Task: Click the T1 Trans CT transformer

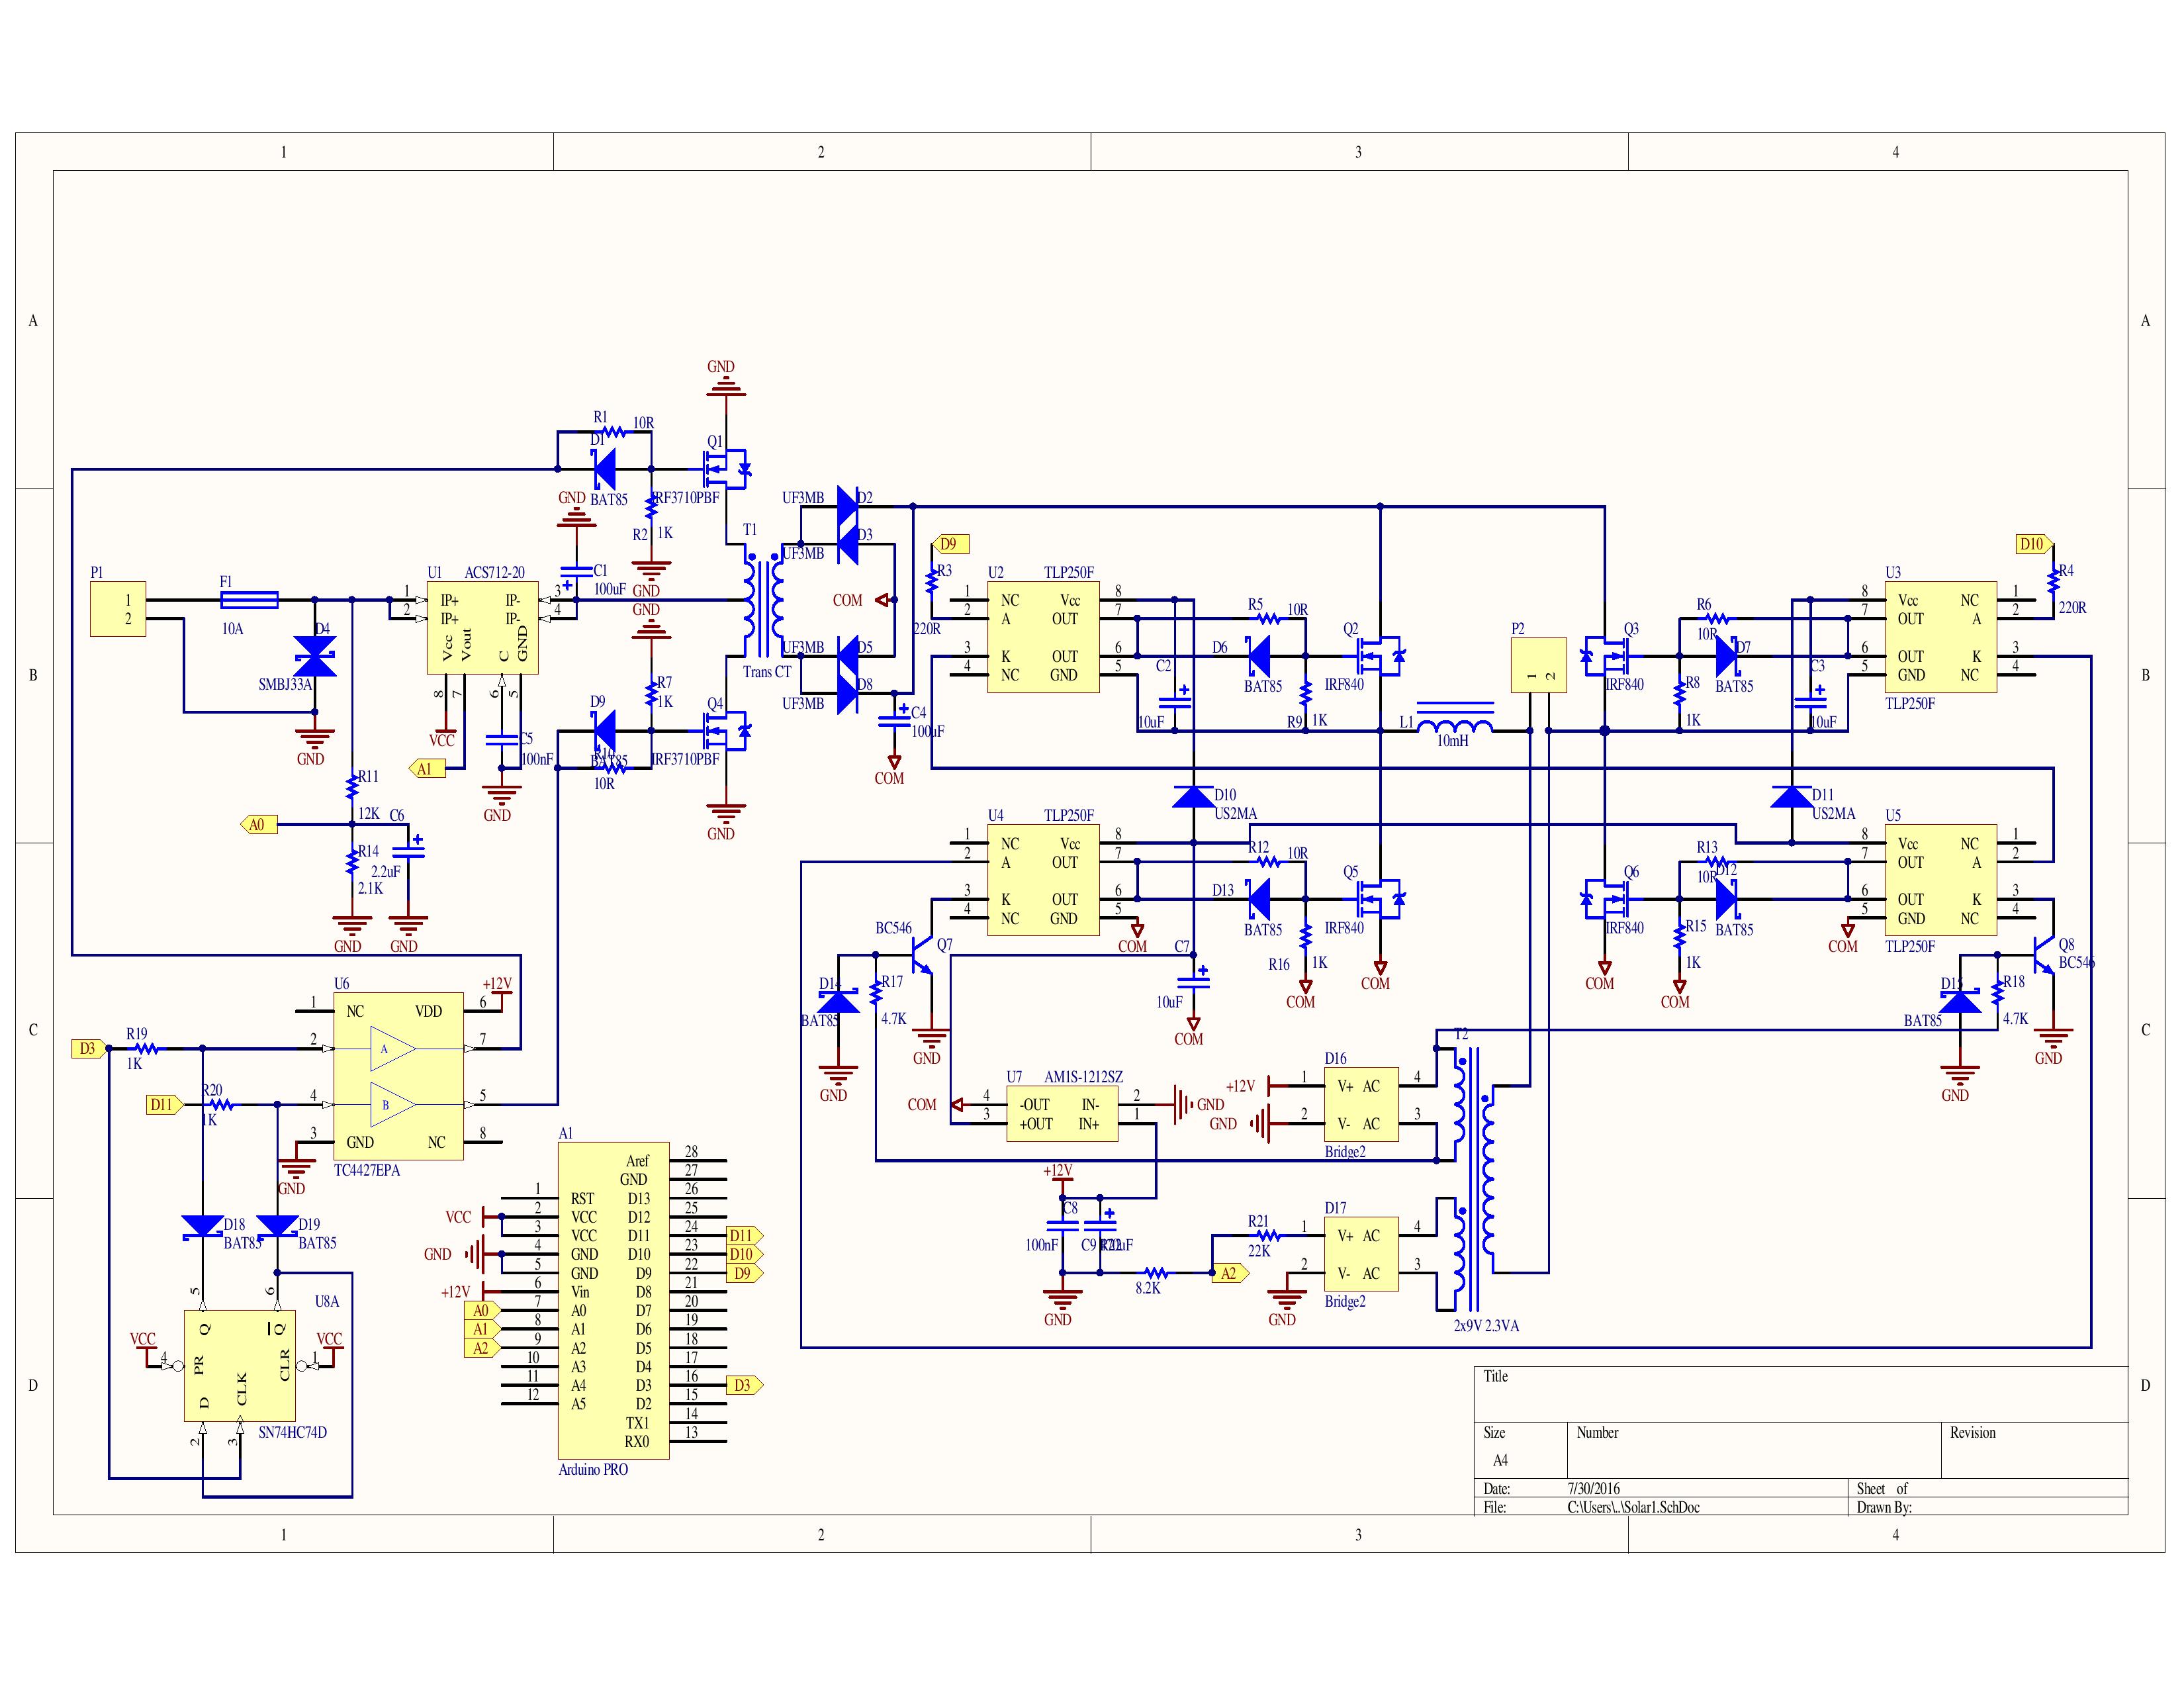Action: click(x=764, y=600)
